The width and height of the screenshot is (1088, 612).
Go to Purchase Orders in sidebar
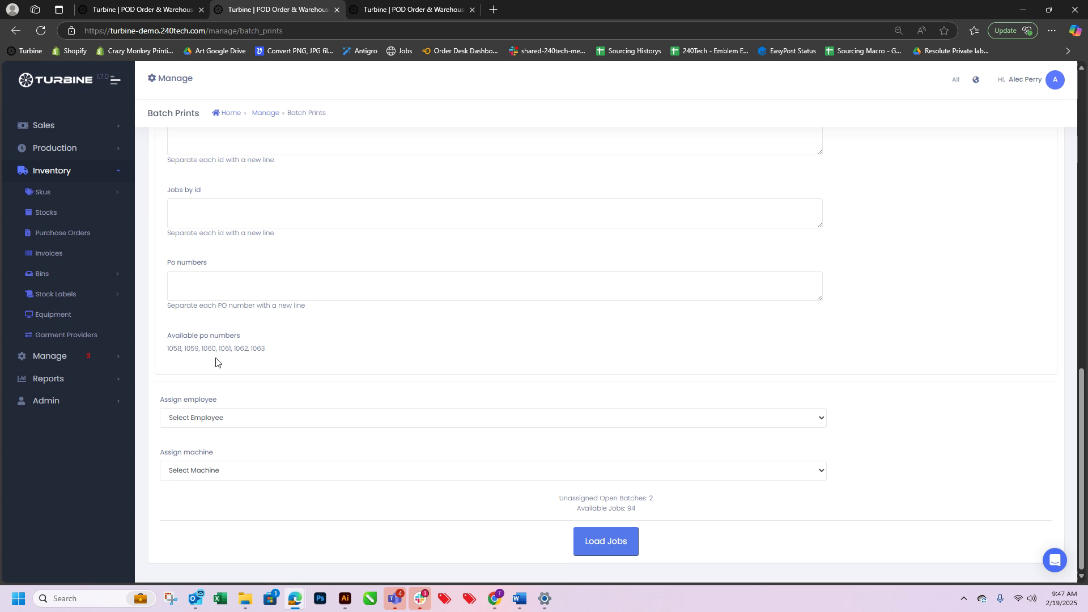62,233
